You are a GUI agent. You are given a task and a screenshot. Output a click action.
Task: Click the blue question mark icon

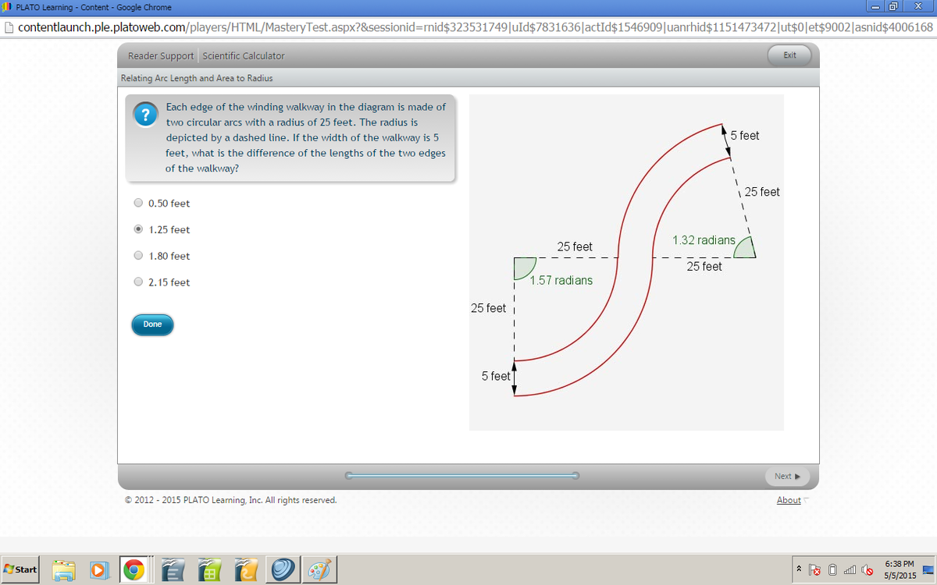coord(145,115)
